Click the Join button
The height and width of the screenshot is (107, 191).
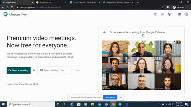click(x=77, y=70)
